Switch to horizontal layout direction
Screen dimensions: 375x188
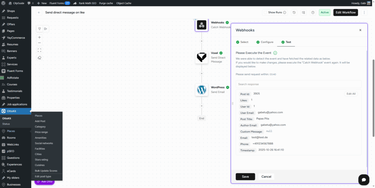pyautogui.click(x=45, y=29)
